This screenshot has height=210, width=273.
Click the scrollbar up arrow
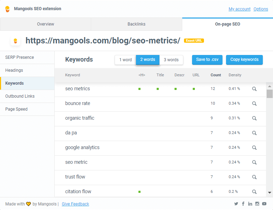click(x=269, y=86)
